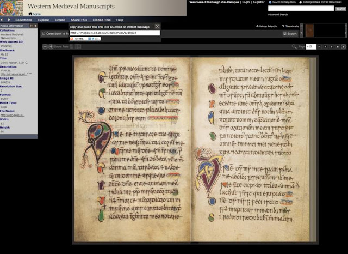Click 'Western Medieval Manuscripts' collection value

tap(11, 37)
